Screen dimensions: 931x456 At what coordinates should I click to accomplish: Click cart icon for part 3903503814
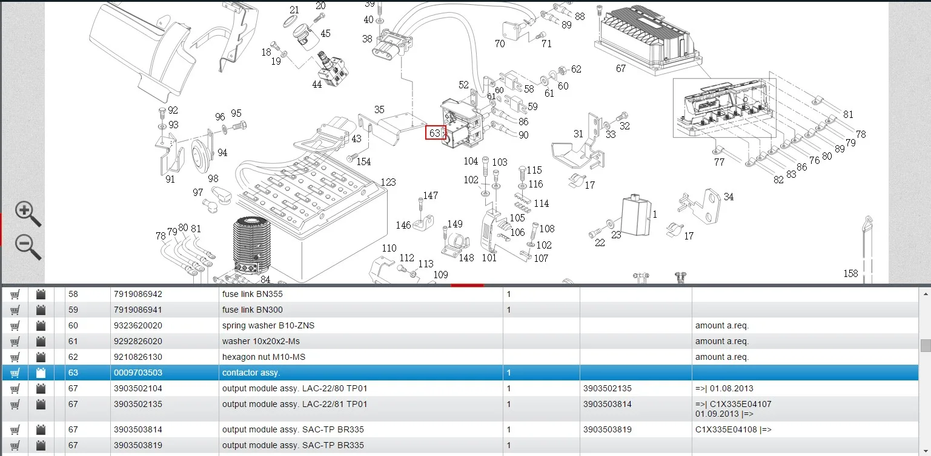click(15, 430)
